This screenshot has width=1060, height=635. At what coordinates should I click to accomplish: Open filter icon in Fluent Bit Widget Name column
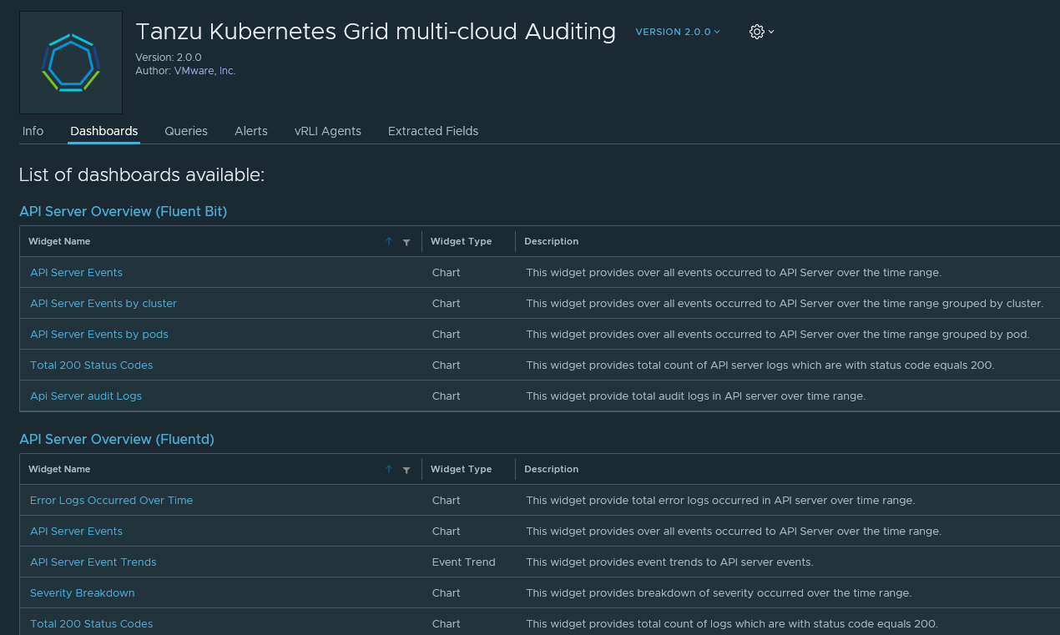pos(406,242)
